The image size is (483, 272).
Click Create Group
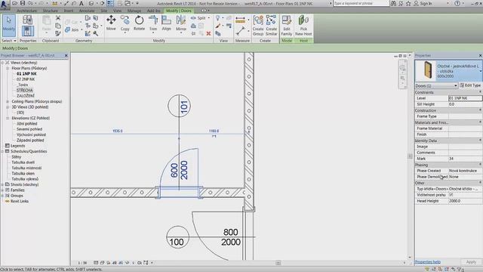tap(258, 25)
